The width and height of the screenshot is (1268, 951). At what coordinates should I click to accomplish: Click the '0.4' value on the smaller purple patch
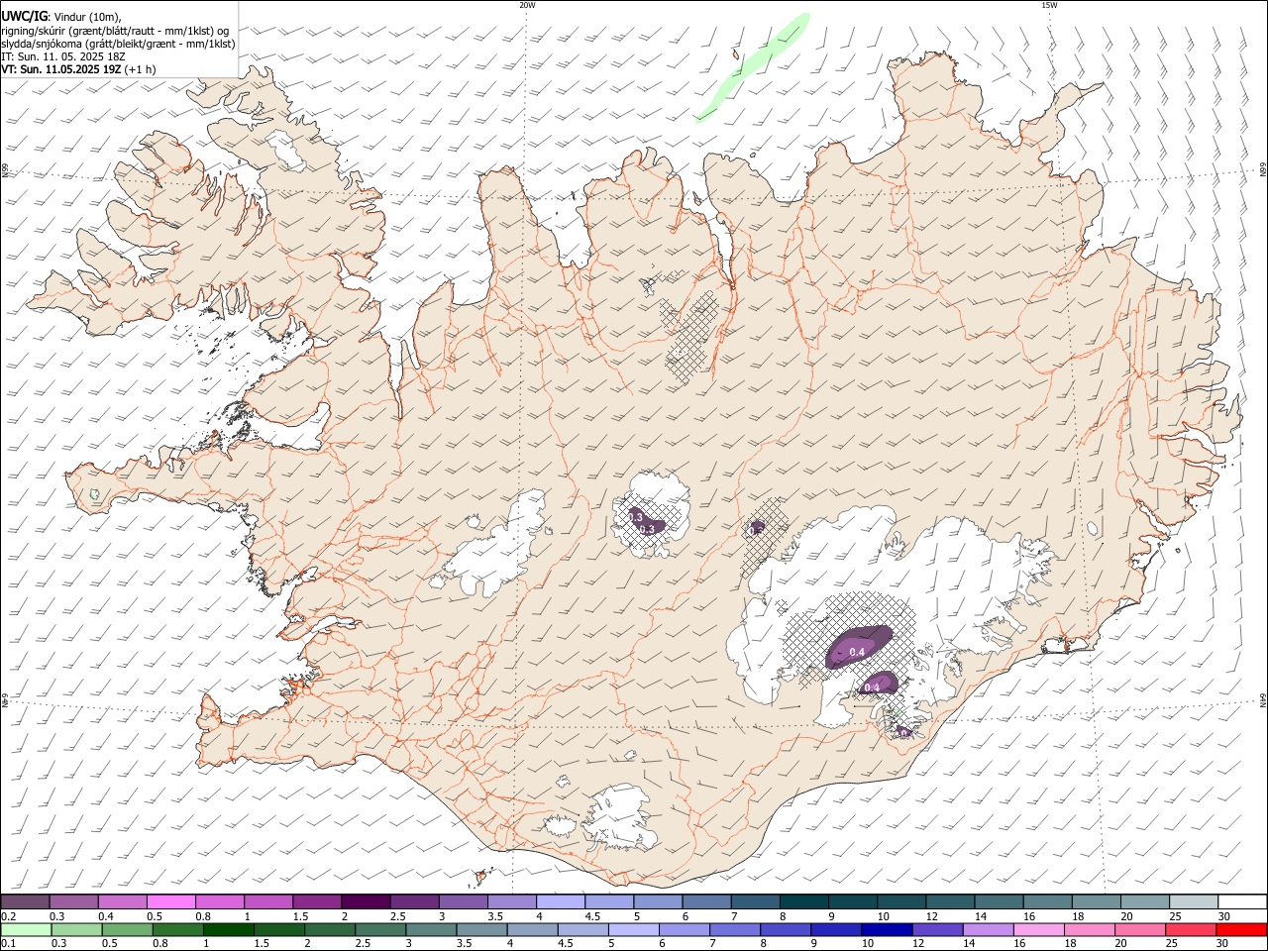(873, 687)
